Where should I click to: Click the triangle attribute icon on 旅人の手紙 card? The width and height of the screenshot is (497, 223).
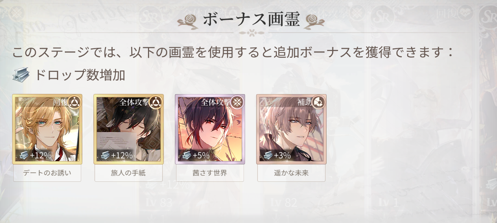[x=156, y=102]
